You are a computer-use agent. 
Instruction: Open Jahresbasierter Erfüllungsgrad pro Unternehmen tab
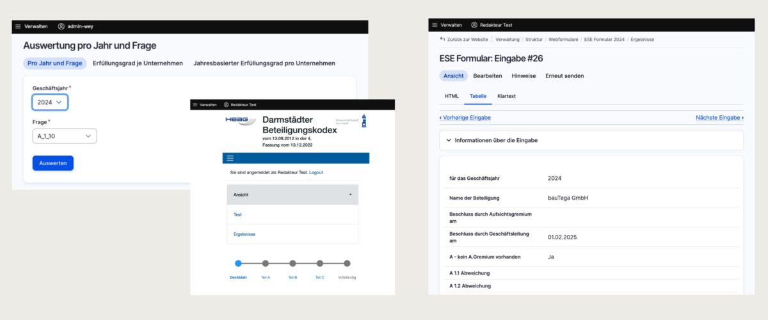tap(264, 63)
